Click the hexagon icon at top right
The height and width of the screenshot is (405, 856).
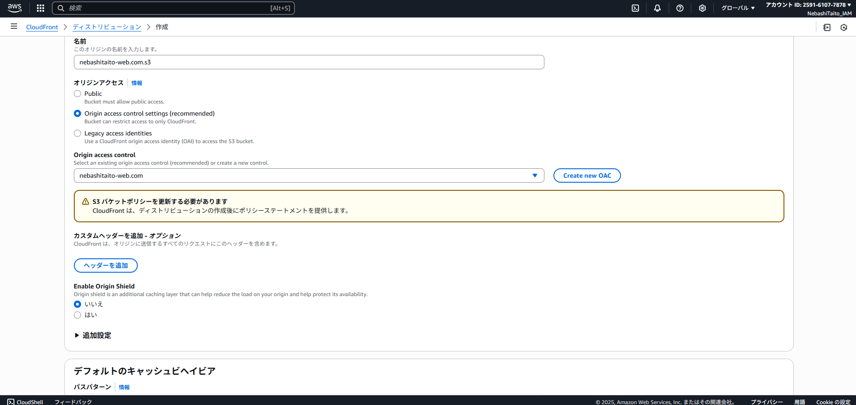[844, 27]
